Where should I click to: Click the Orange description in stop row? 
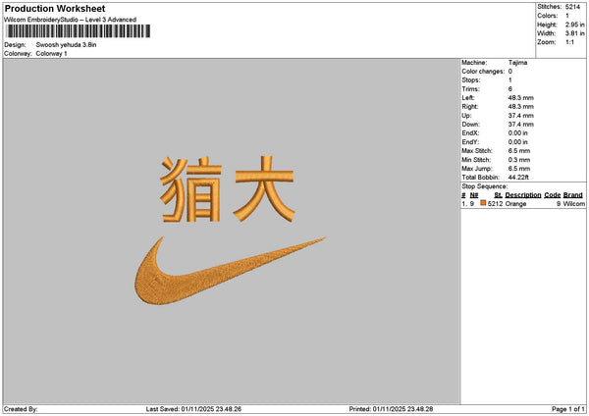[515, 204]
